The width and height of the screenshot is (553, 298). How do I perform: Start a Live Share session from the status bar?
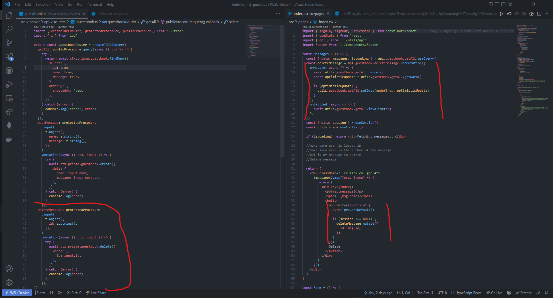96,293
